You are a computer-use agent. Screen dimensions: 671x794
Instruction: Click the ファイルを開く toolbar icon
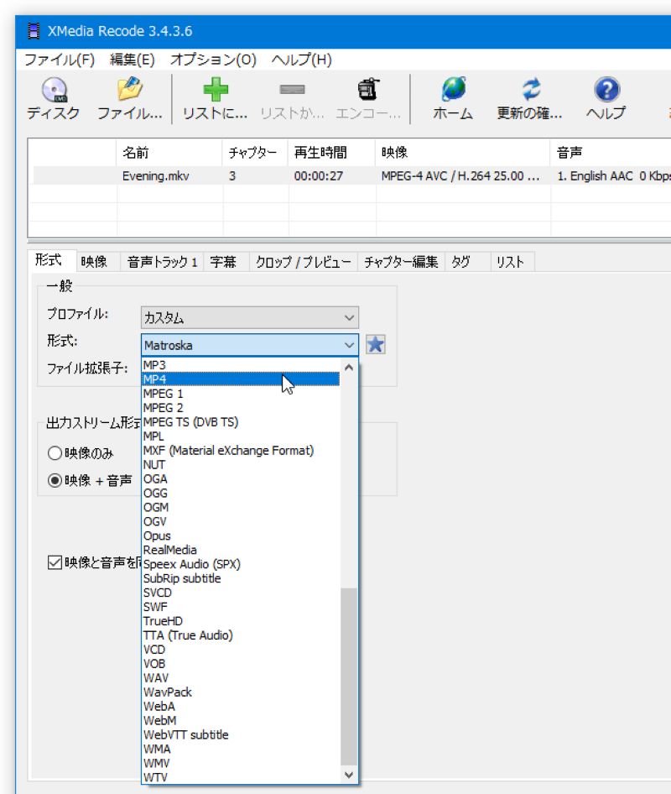pos(130,95)
